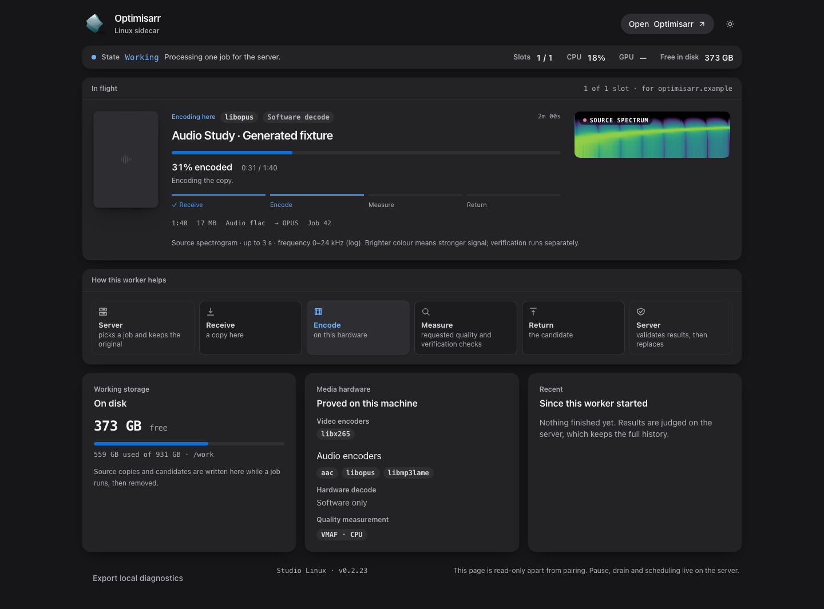Image resolution: width=824 pixels, height=609 pixels.
Task: Open Optimisarr via the header button
Action: pos(667,24)
